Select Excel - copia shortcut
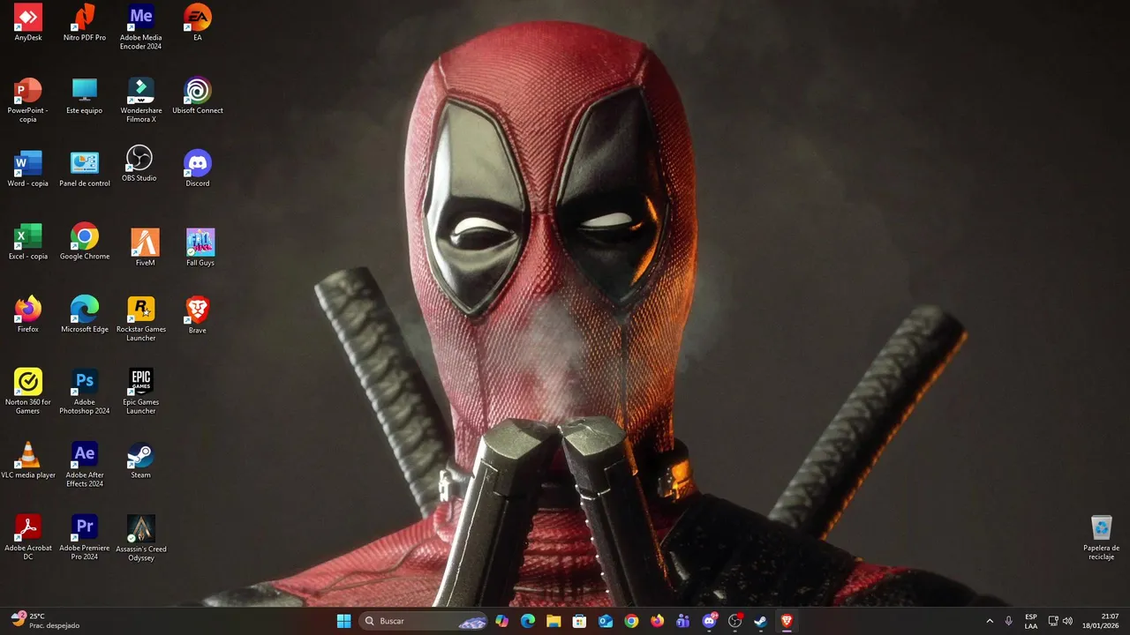 28,243
